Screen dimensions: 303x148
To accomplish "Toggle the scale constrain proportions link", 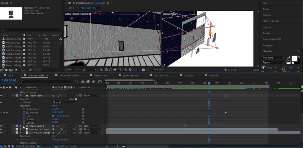I will click(53, 116).
